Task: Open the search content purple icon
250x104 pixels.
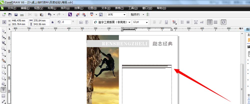Action: (70, 14)
